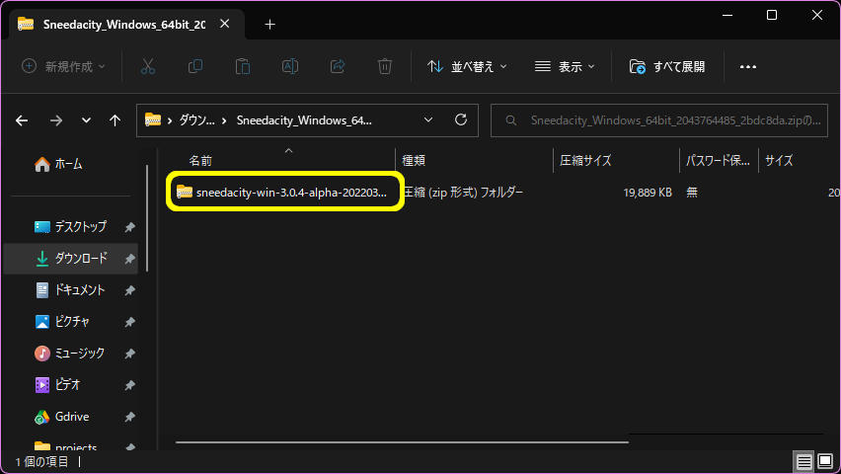
Task: Click the Paste clipboard icon
Action: pos(243,66)
